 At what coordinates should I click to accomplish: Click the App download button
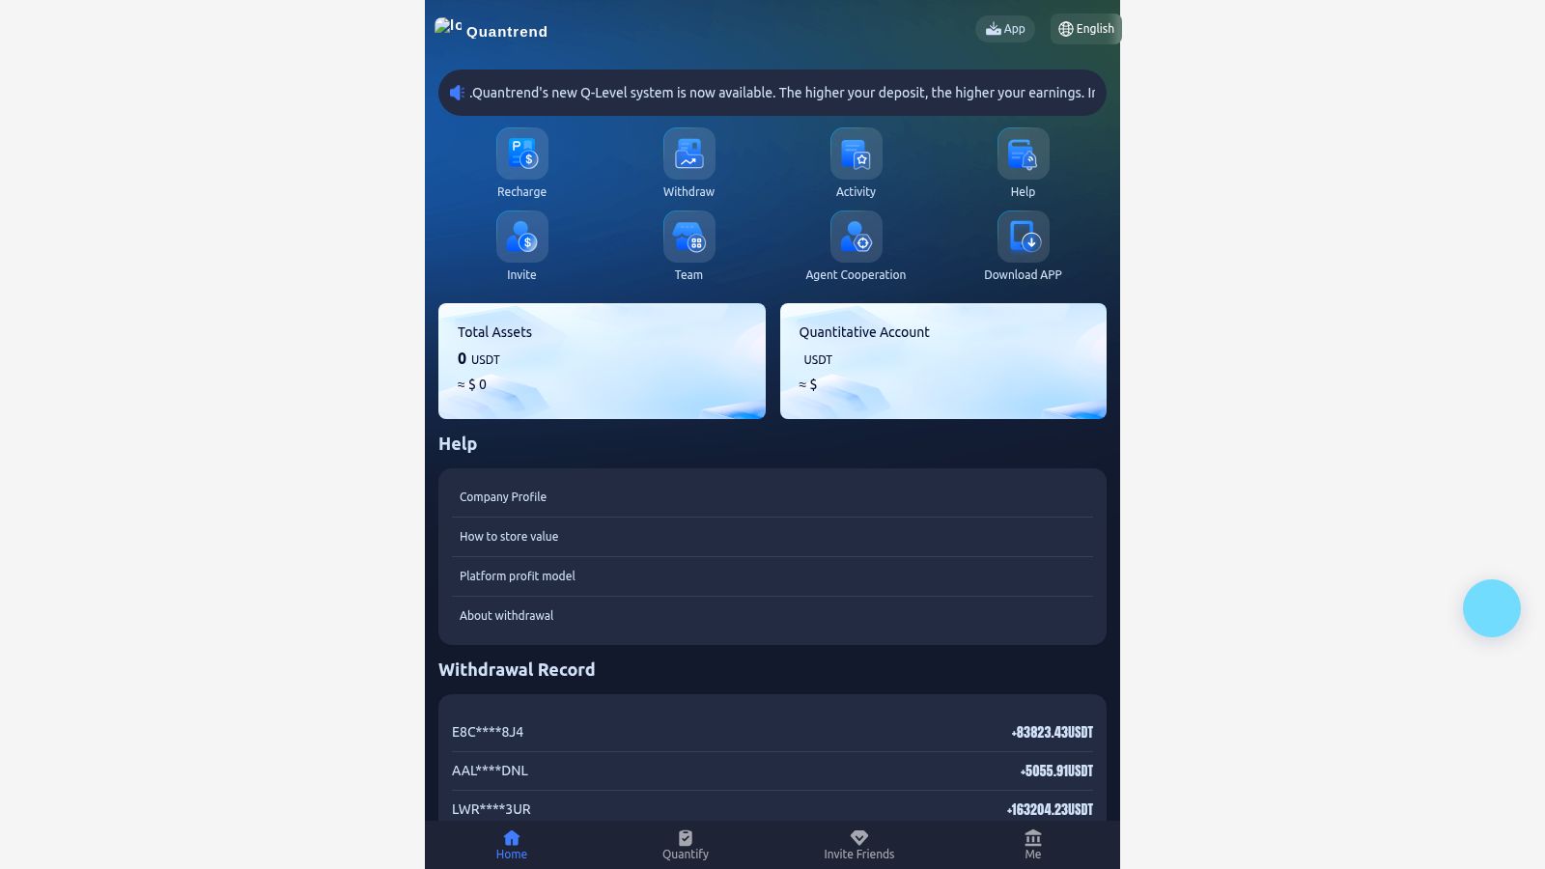tap(1004, 29)
